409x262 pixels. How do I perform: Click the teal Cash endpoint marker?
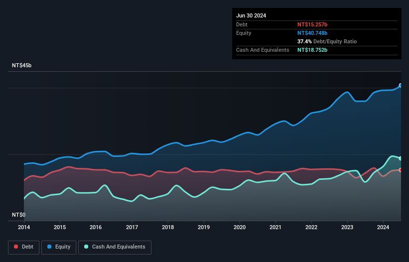pyautogui.click(x=401, y=158)
